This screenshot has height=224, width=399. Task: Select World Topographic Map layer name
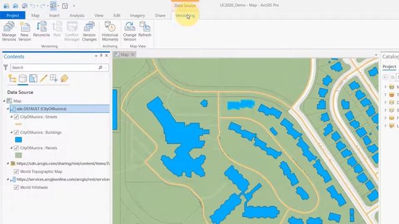(x=41, y=172)
